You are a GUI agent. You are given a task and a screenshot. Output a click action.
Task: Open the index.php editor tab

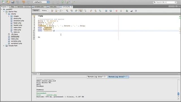[53, 7]
